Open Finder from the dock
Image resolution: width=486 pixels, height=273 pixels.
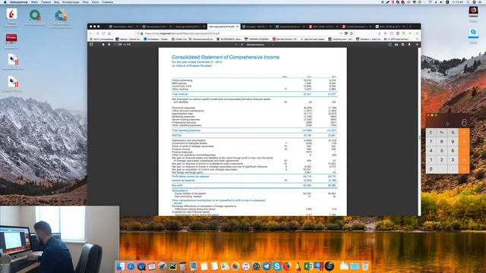120,266
